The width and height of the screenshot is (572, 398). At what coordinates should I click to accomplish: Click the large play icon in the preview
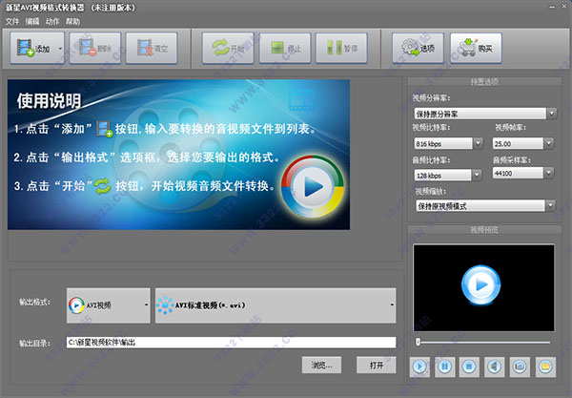478,283
